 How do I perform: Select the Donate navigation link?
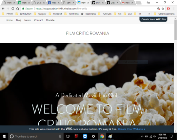(50, 20)
